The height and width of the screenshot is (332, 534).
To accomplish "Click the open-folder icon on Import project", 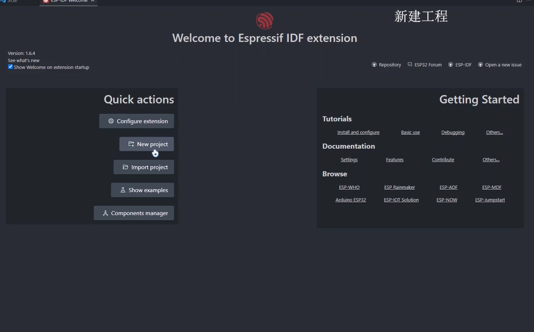I will tap(125, 167).
